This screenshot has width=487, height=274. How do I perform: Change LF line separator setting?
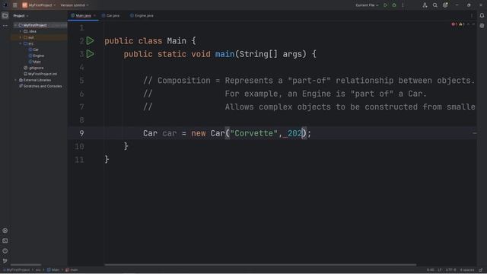440,270
